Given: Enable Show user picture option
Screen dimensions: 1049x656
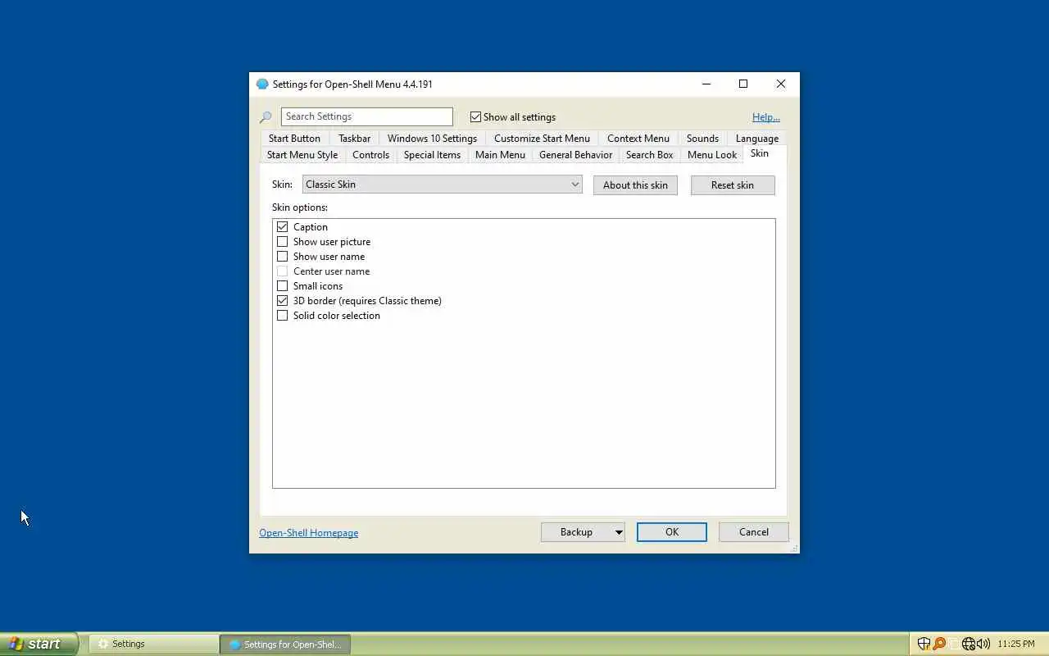Looking at the screenshot, I should tap(283, 241).
